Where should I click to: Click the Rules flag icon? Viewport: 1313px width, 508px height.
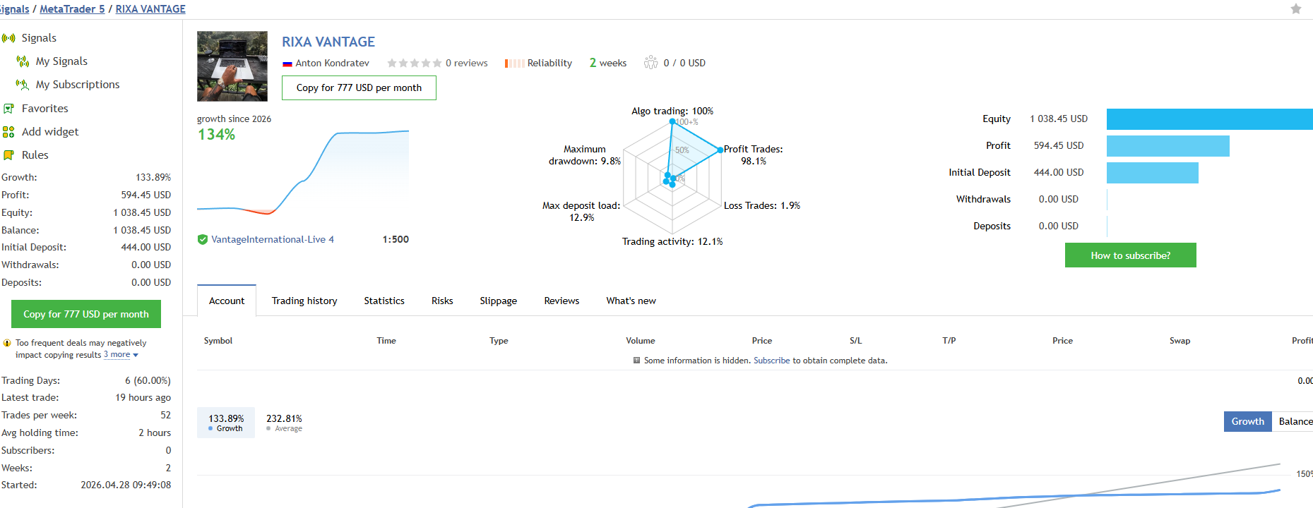pos(8,155)
